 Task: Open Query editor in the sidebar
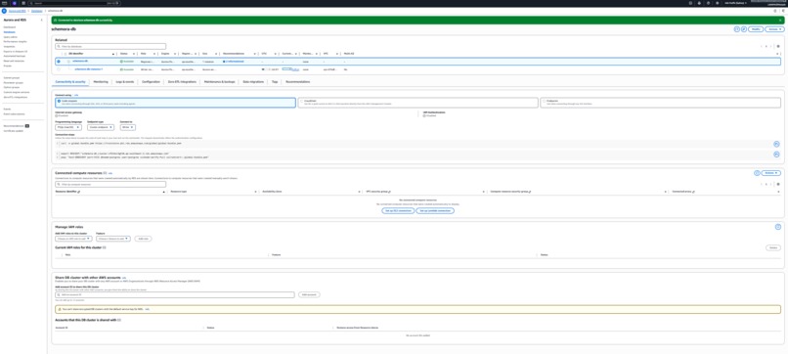pos(10,37)
